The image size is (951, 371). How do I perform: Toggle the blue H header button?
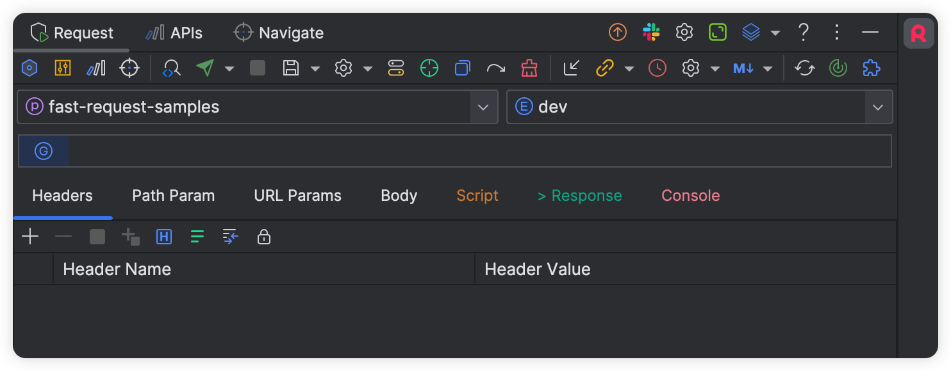click(x=164, y=237)
